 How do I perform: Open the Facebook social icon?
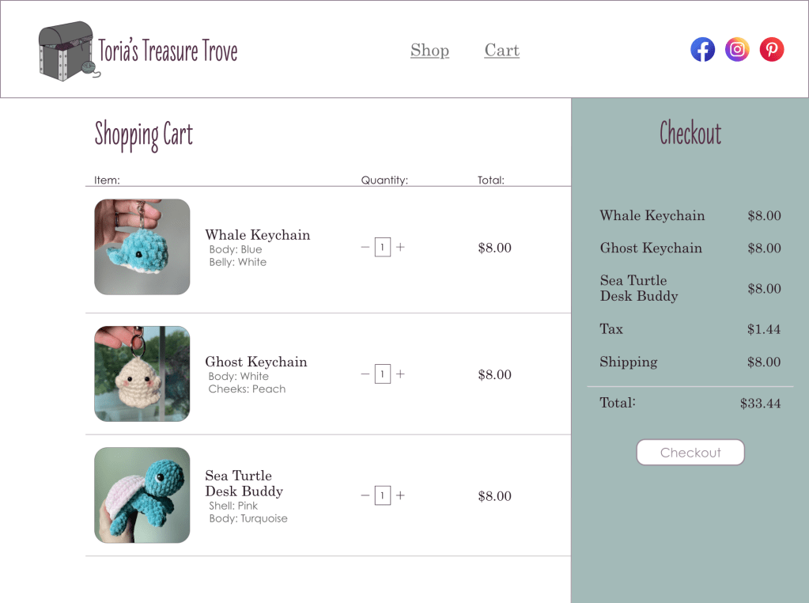(x=702, y=50)
